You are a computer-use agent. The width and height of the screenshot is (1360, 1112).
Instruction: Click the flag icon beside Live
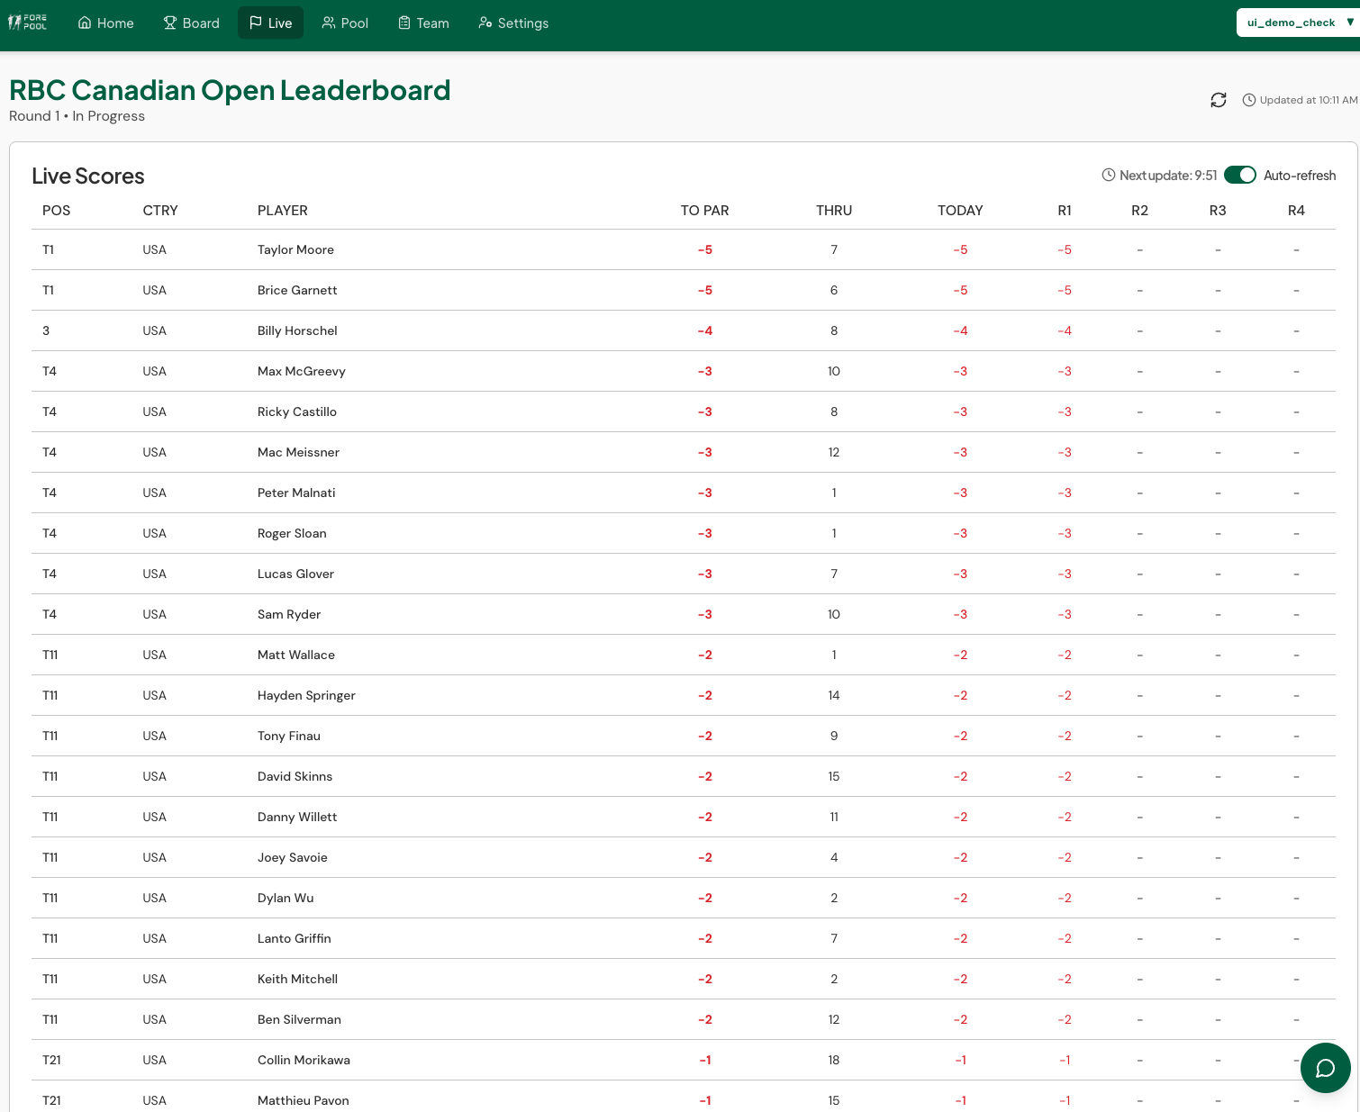(256, 23)
